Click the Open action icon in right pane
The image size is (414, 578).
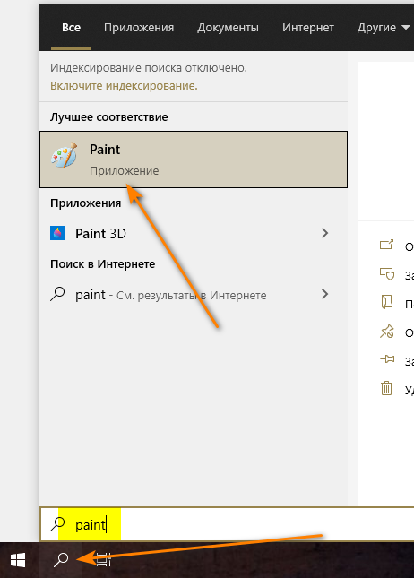387,245
